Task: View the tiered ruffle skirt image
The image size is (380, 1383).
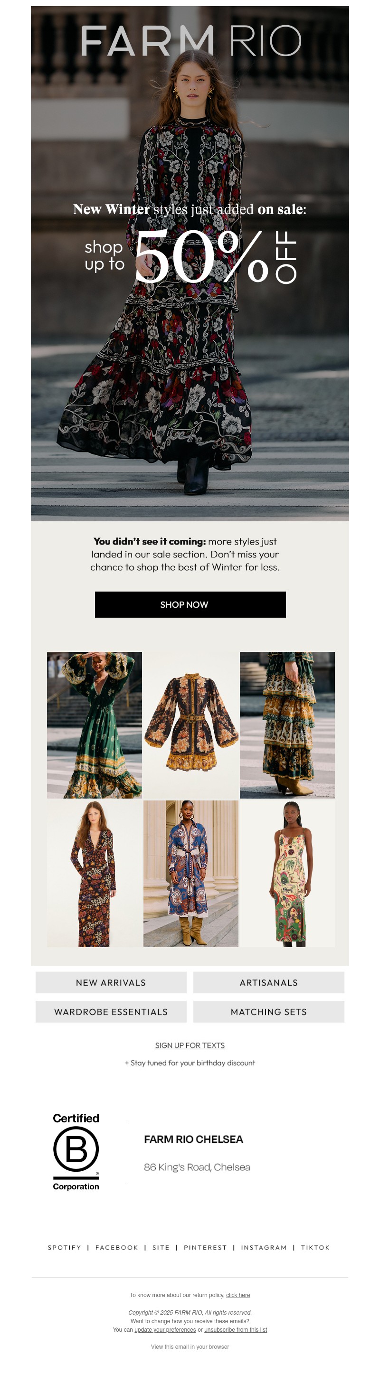Action: [287, 725]
